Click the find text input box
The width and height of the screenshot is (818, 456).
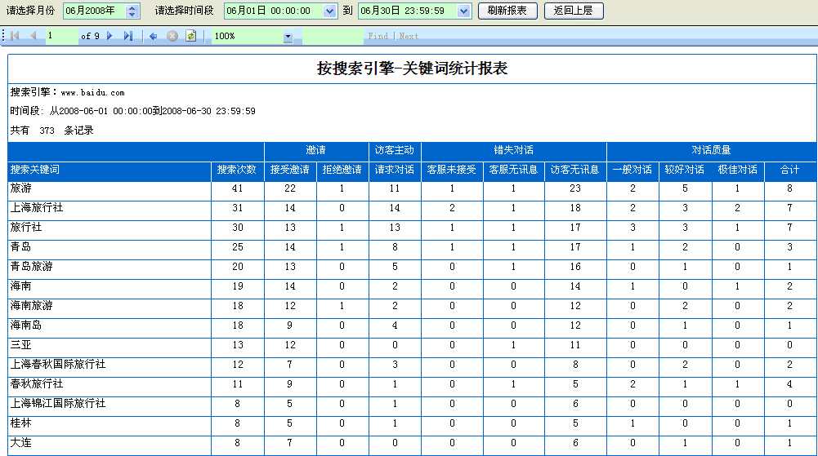tap(332, 36)
